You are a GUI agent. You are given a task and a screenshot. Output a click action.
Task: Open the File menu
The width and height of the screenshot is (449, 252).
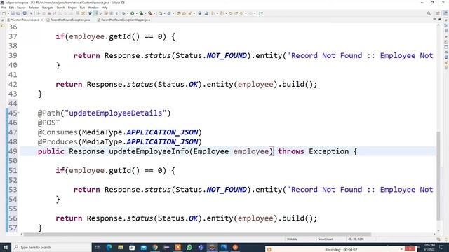(4, 8)
